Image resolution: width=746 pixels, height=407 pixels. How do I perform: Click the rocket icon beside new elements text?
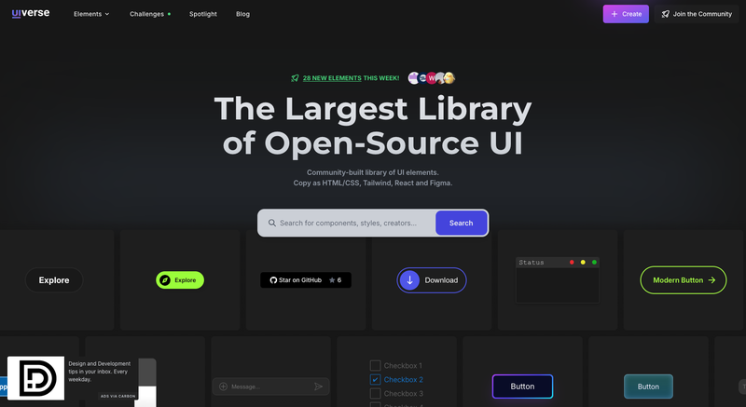tap(295, 78)
